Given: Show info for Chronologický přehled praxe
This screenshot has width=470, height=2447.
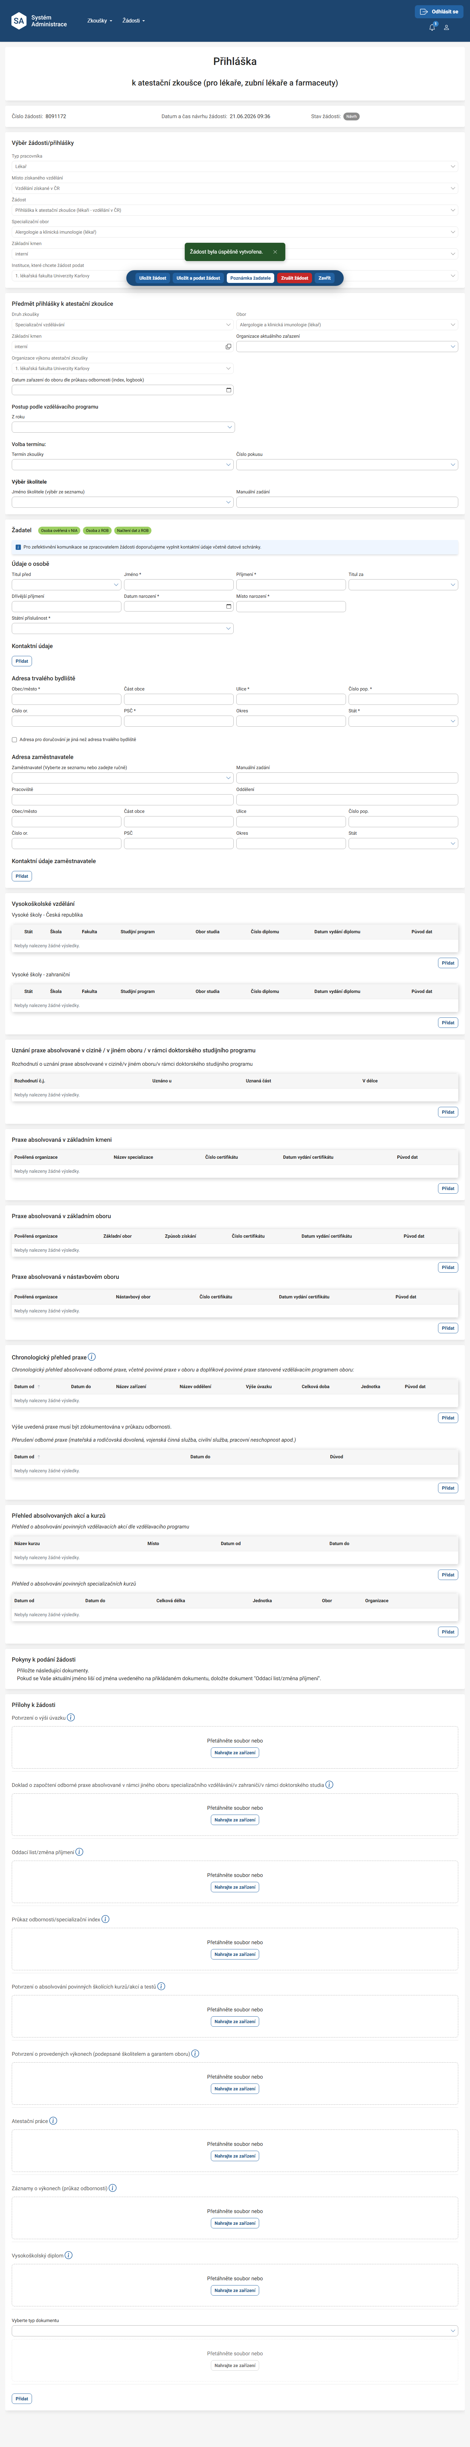Looking at the screenshot, I should [x=92, y=1357].
